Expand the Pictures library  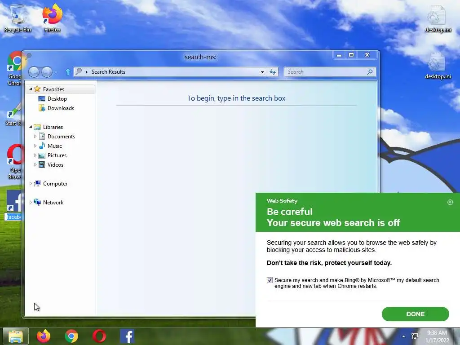pyautogui.click(x=35, y=155)
